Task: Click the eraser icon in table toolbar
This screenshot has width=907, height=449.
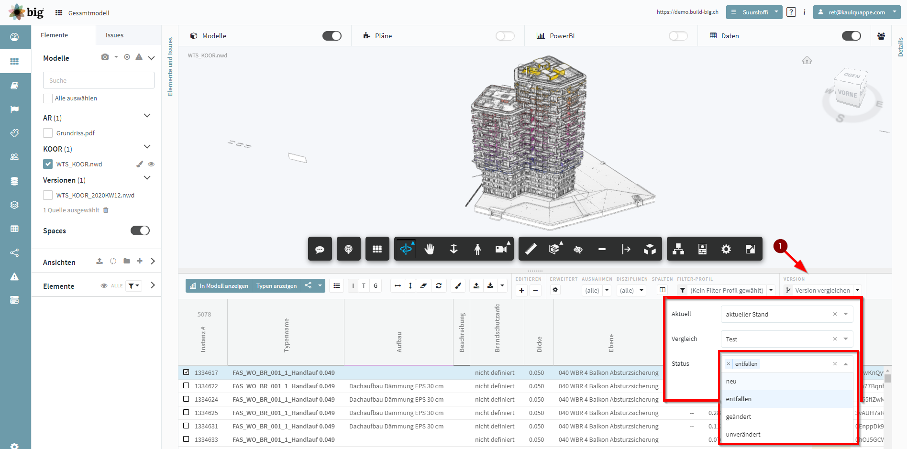Action: coord(424,285)
